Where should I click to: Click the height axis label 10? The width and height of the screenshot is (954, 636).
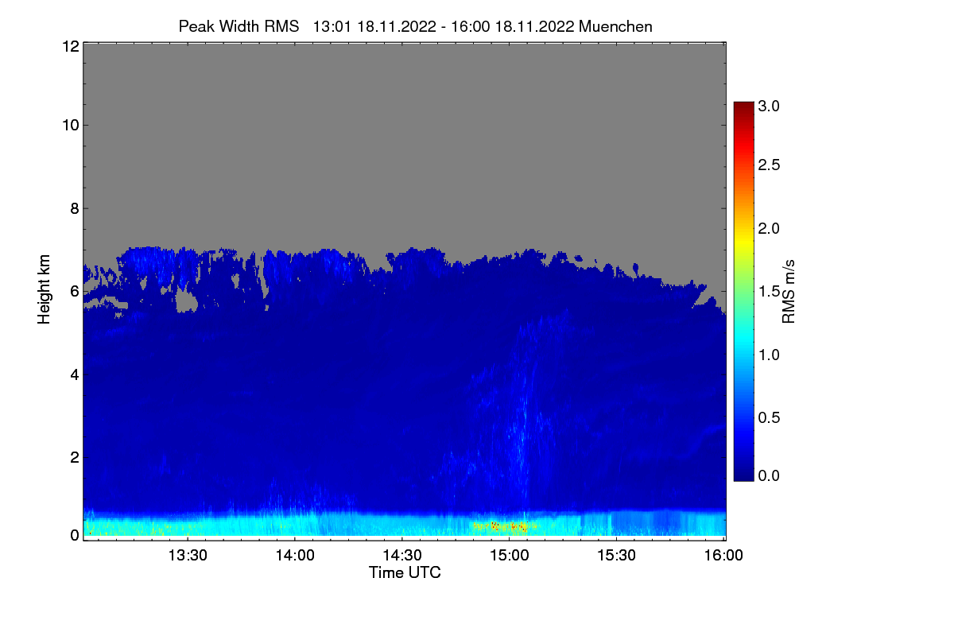(x=69, y=125)
